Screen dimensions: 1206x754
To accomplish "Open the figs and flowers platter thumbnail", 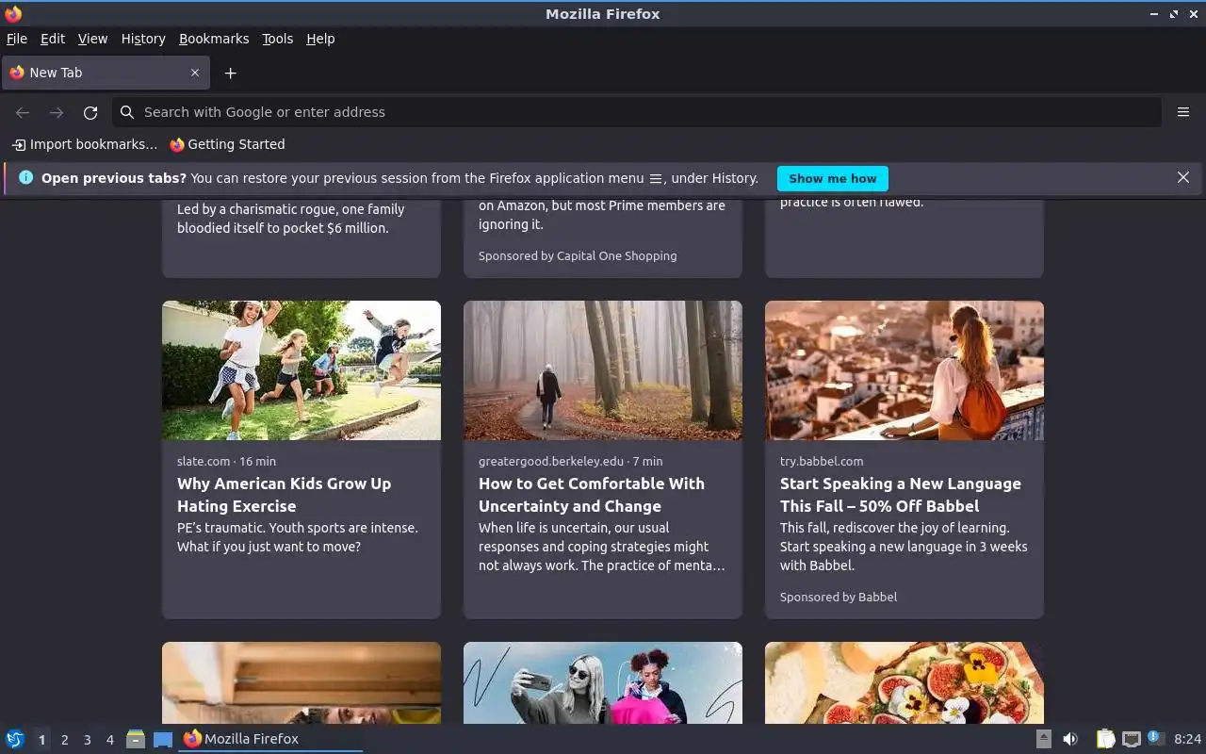I will point(904,683).
